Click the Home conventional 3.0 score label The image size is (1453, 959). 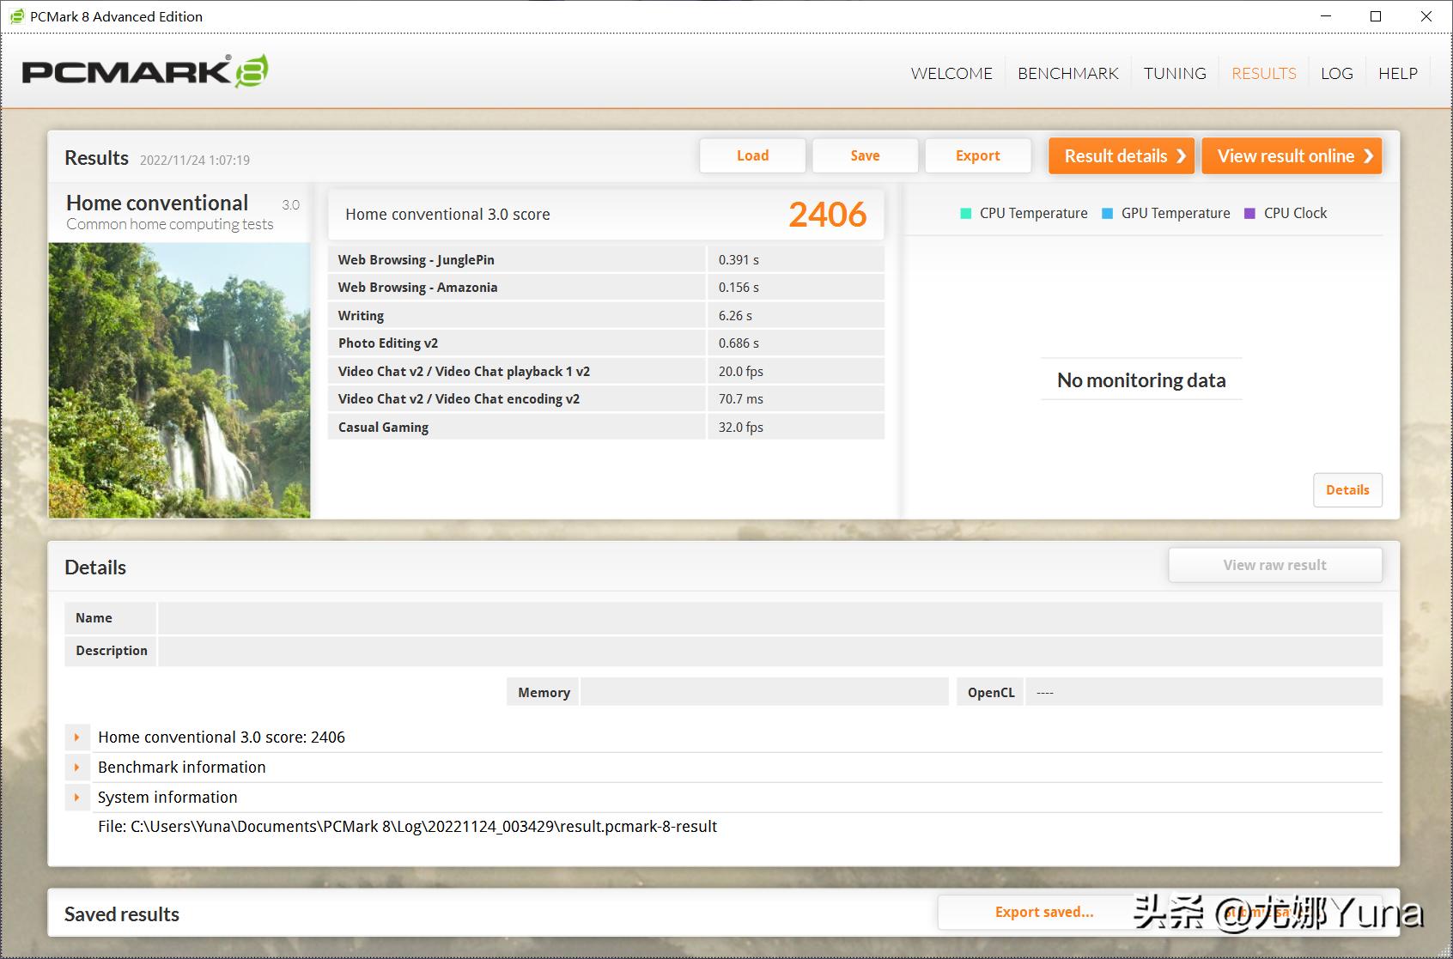coord(447,215)
